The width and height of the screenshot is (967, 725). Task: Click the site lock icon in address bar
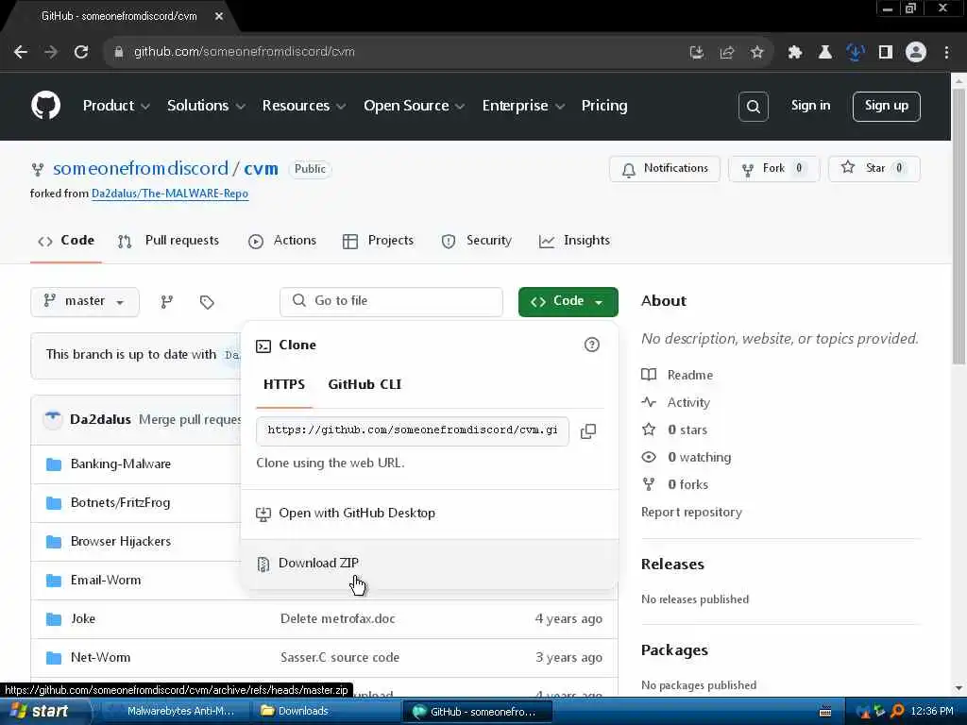pos(118,52)
